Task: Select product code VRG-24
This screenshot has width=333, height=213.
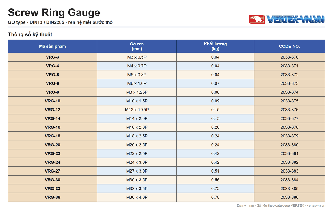Action: point(52,162)
